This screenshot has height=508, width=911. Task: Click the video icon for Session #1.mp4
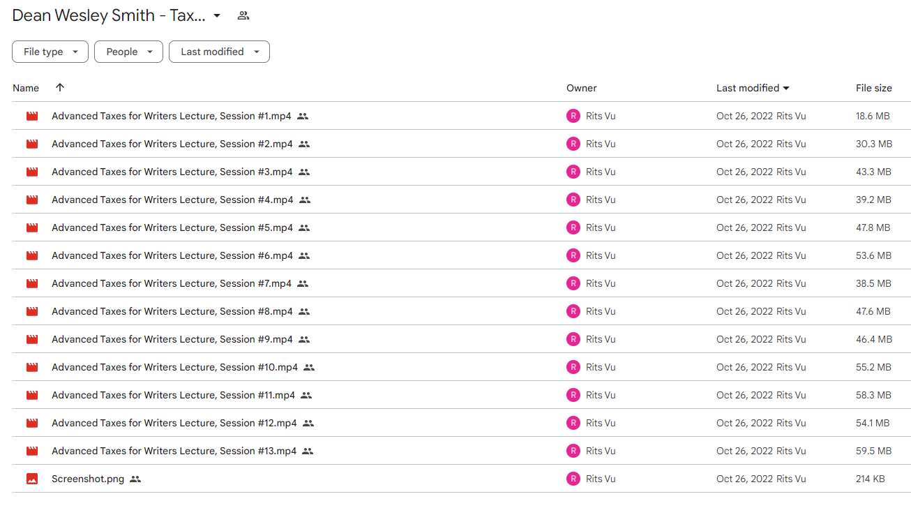coord(32,116)
